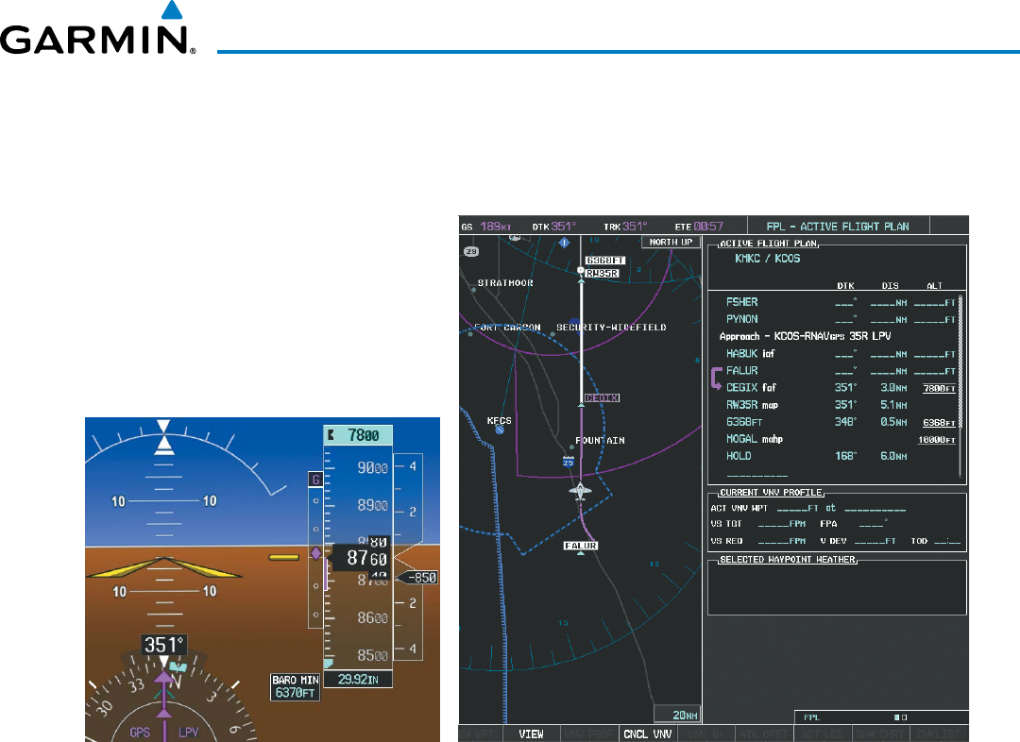Click the aircraft symbol on the map
Viewport: 1020px width, 742px height.
(x=580, y=491)
